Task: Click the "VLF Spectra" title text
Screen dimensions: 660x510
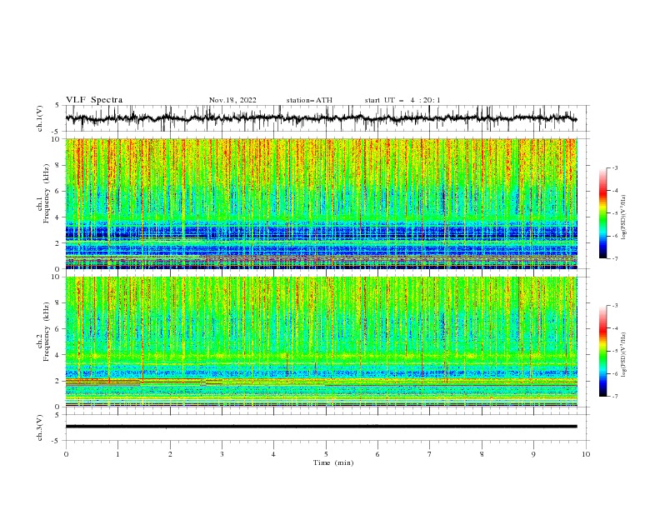Action: [x=94, y=100]
